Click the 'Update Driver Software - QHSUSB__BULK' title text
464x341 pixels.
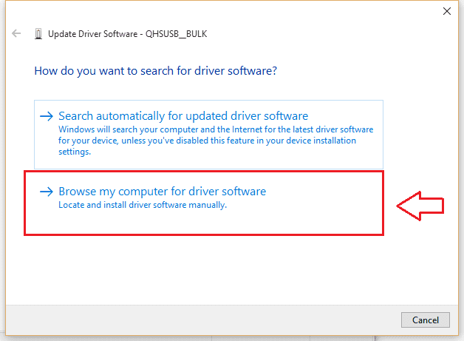point(128,34)
